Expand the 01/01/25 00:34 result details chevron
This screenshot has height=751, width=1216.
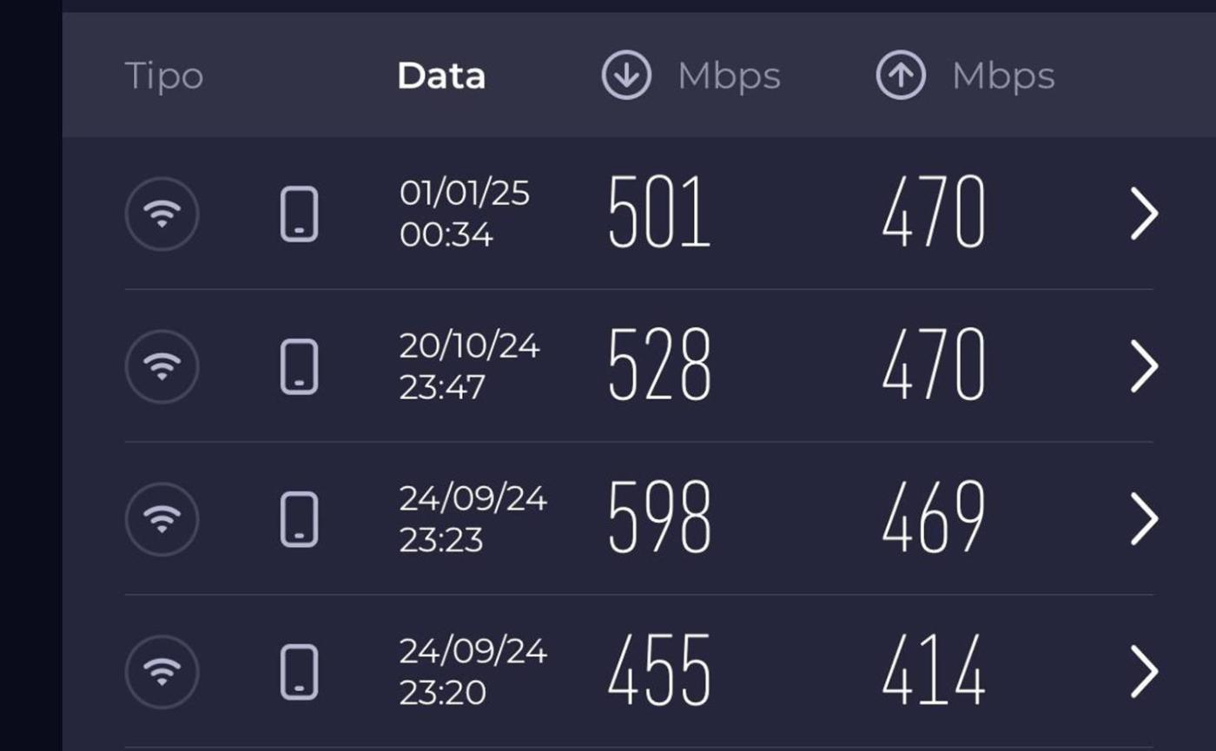[1144, 214]
